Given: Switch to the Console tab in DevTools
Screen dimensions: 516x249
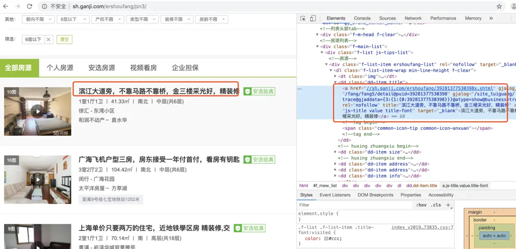Looking at the screenshot, I should tap(362, 18).
